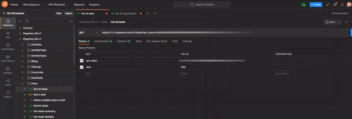Click the notifications bell icon
Screen dimensions: 352x119
point(342,4)
